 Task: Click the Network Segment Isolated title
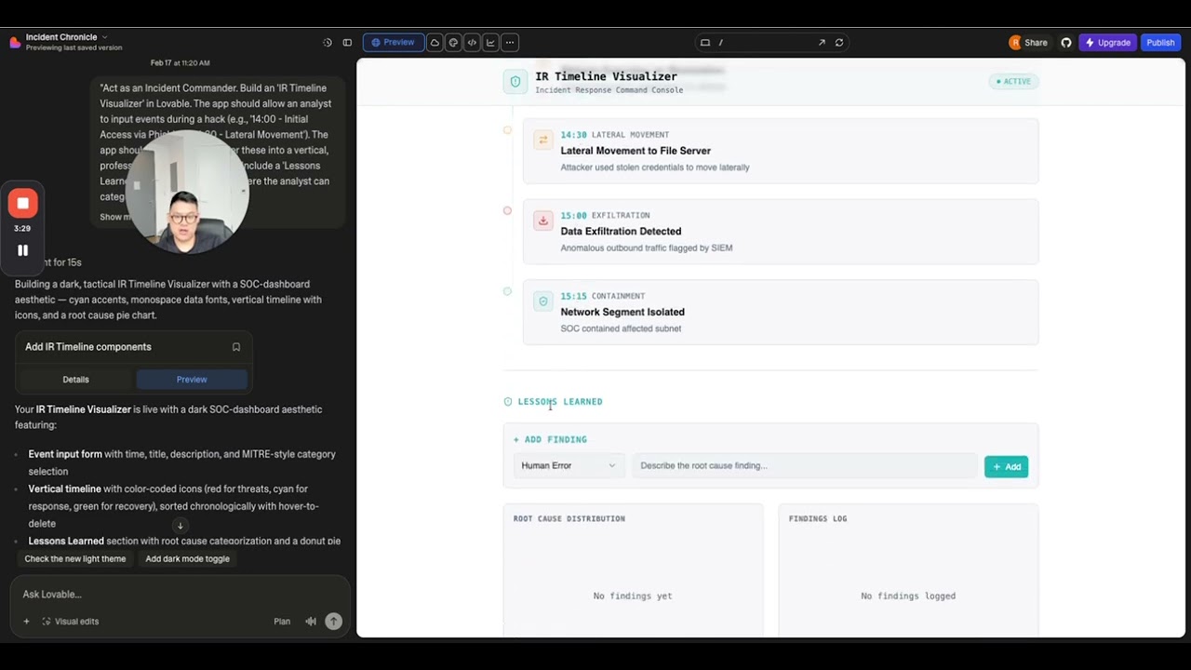[622, 312]
